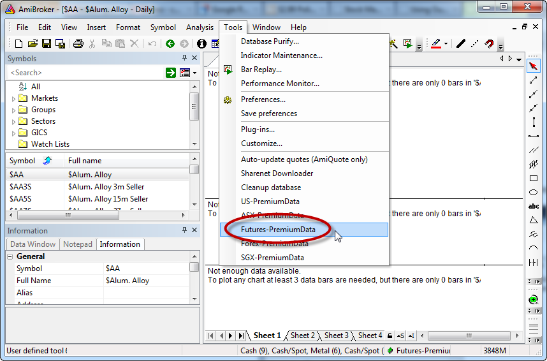Sort by the Symbol column header

click(x=35, y=161)
